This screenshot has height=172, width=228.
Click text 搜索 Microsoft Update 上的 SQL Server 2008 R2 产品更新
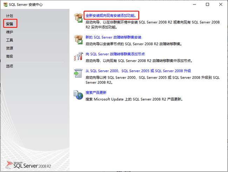[134, 99]
